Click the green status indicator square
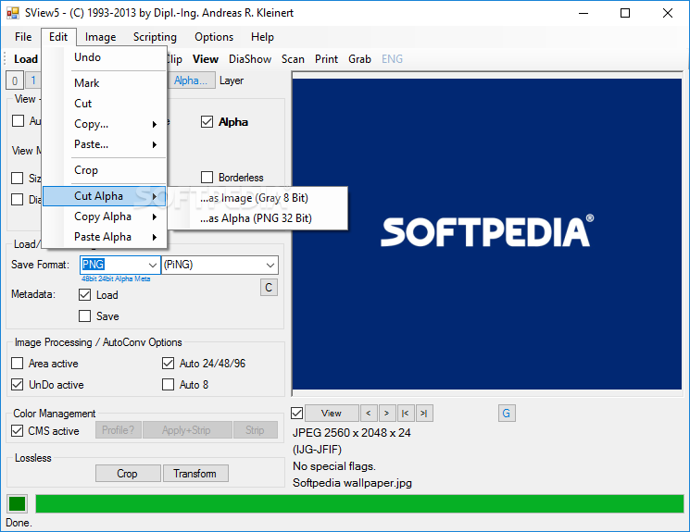 tap(18, 504)
